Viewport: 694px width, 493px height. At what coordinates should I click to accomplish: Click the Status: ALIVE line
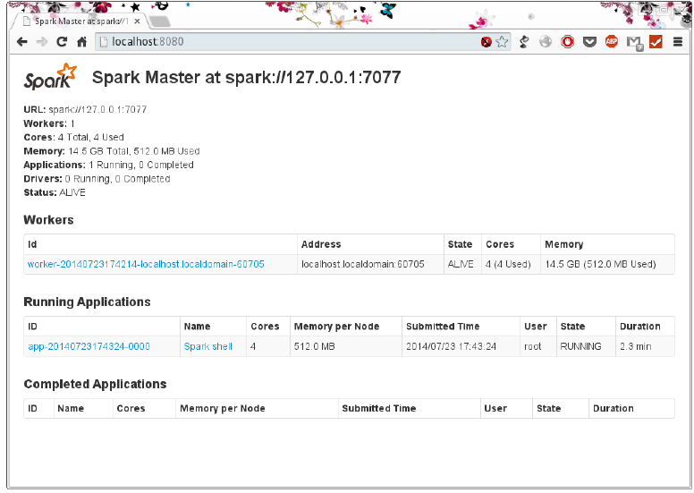pyautogui.click(x=55, y=192)
